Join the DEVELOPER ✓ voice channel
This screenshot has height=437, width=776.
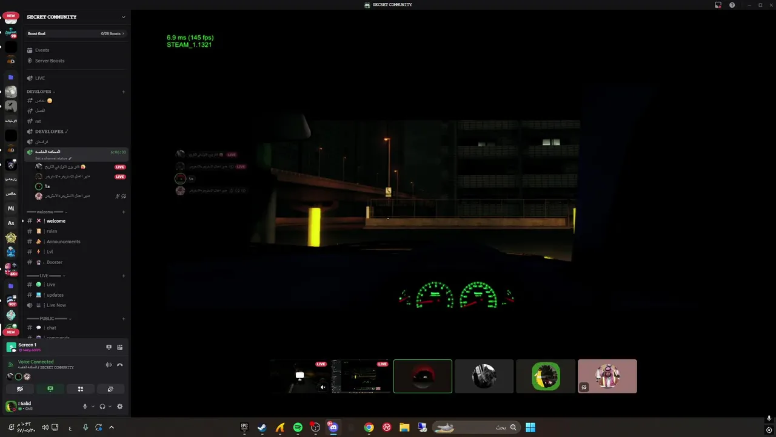(x=76, y=132)
